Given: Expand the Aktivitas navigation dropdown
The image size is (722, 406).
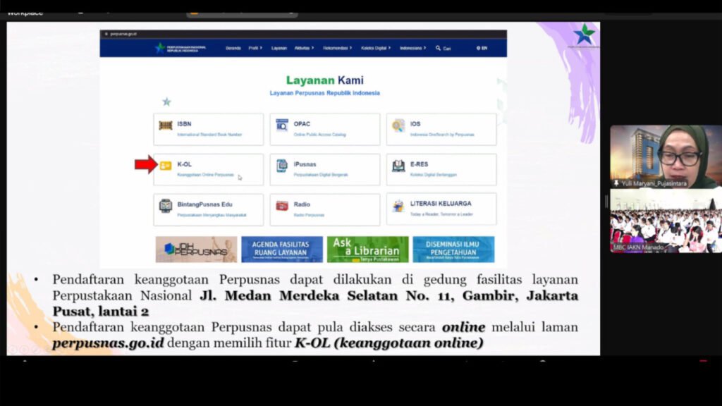Looking at the screenshot, I should 303,48.
